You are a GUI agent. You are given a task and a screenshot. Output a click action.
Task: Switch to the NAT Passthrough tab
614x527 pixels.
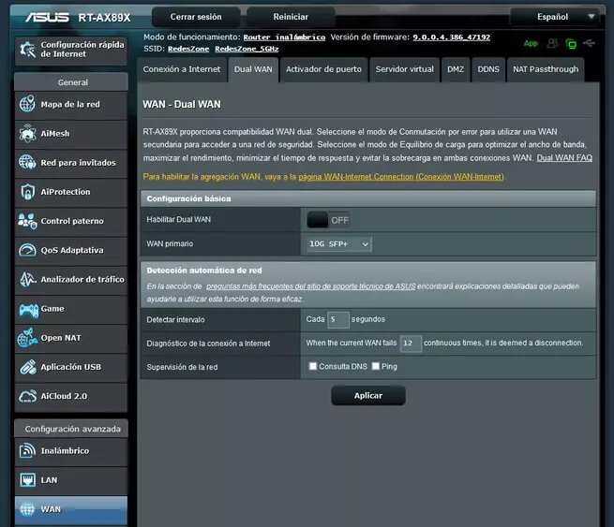(546, 69)
